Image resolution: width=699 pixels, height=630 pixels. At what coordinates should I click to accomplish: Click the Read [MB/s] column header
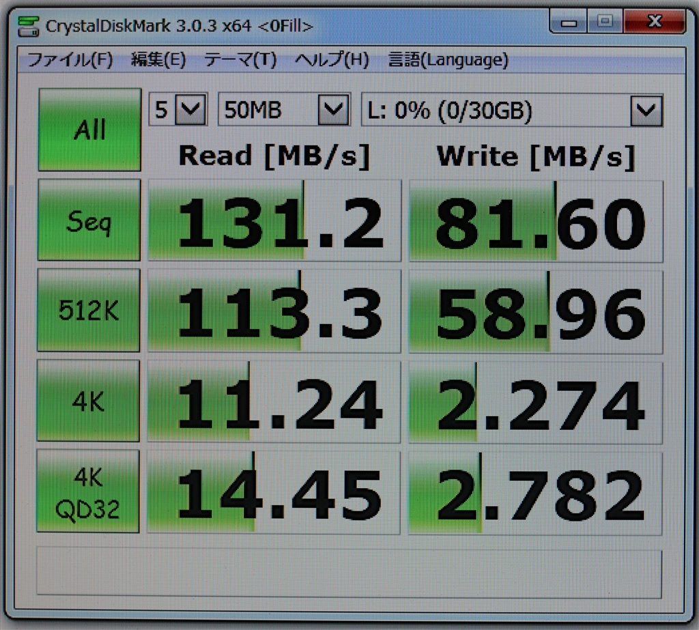pos(274,156)
